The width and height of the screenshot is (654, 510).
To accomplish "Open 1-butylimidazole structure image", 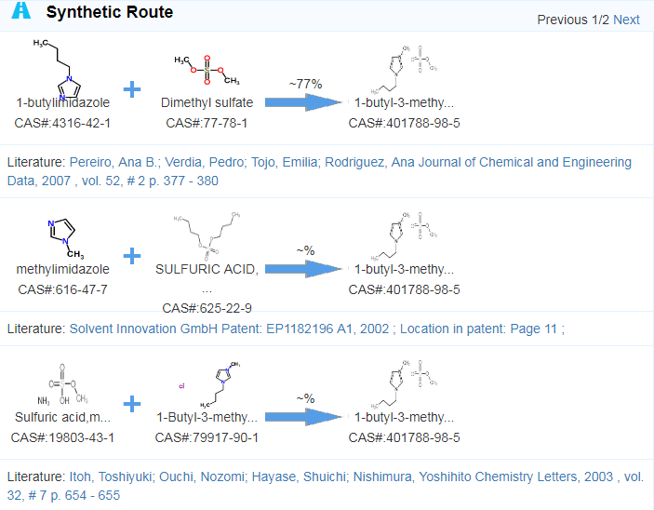I will [59, 69].
